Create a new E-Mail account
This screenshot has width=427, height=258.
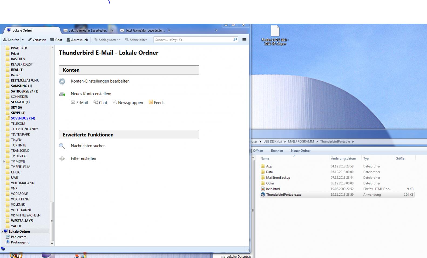click(79, 103)
